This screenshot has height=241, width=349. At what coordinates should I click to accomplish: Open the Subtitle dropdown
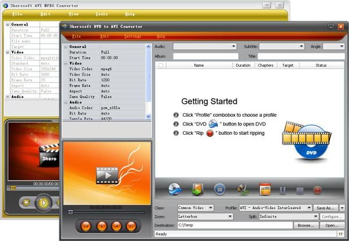tap(282, 46)
